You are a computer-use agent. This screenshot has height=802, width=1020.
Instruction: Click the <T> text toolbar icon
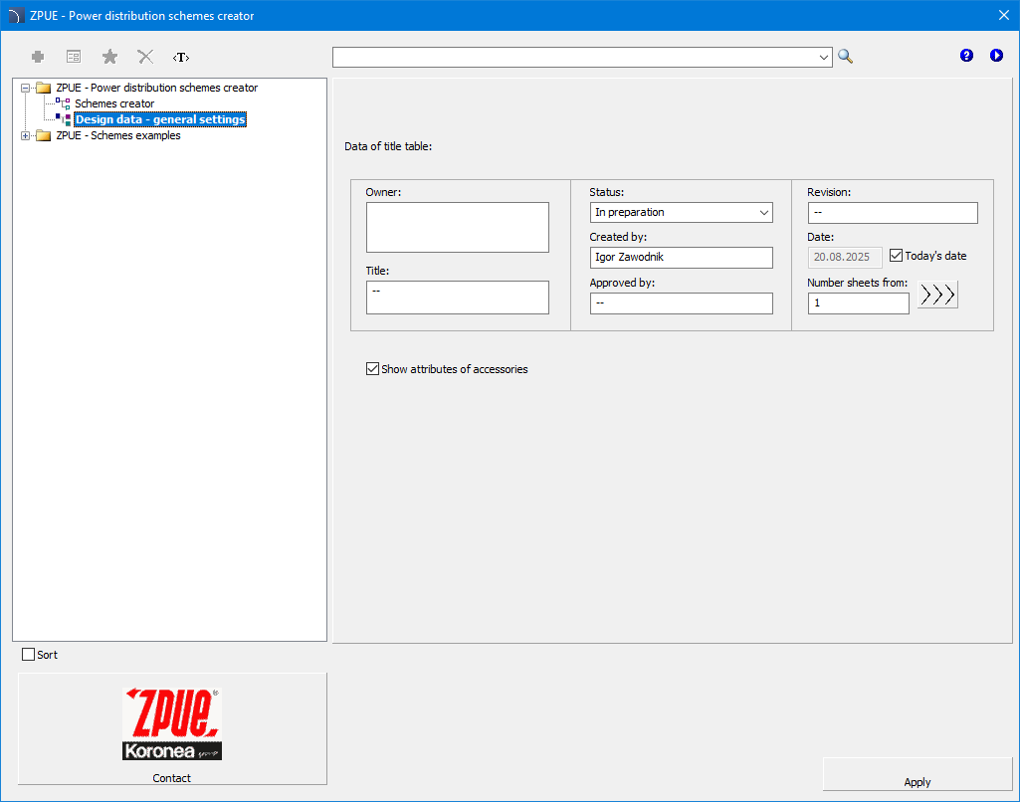[181, 58]
